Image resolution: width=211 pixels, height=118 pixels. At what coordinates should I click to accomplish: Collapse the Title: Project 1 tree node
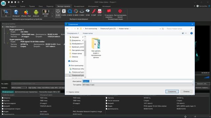point(3,27)
